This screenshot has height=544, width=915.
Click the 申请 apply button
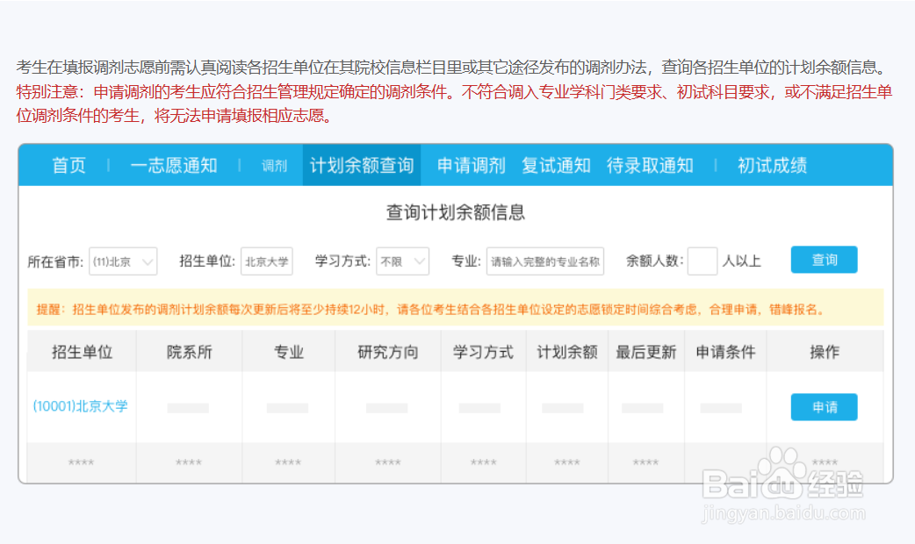click(x=823, y=406)
